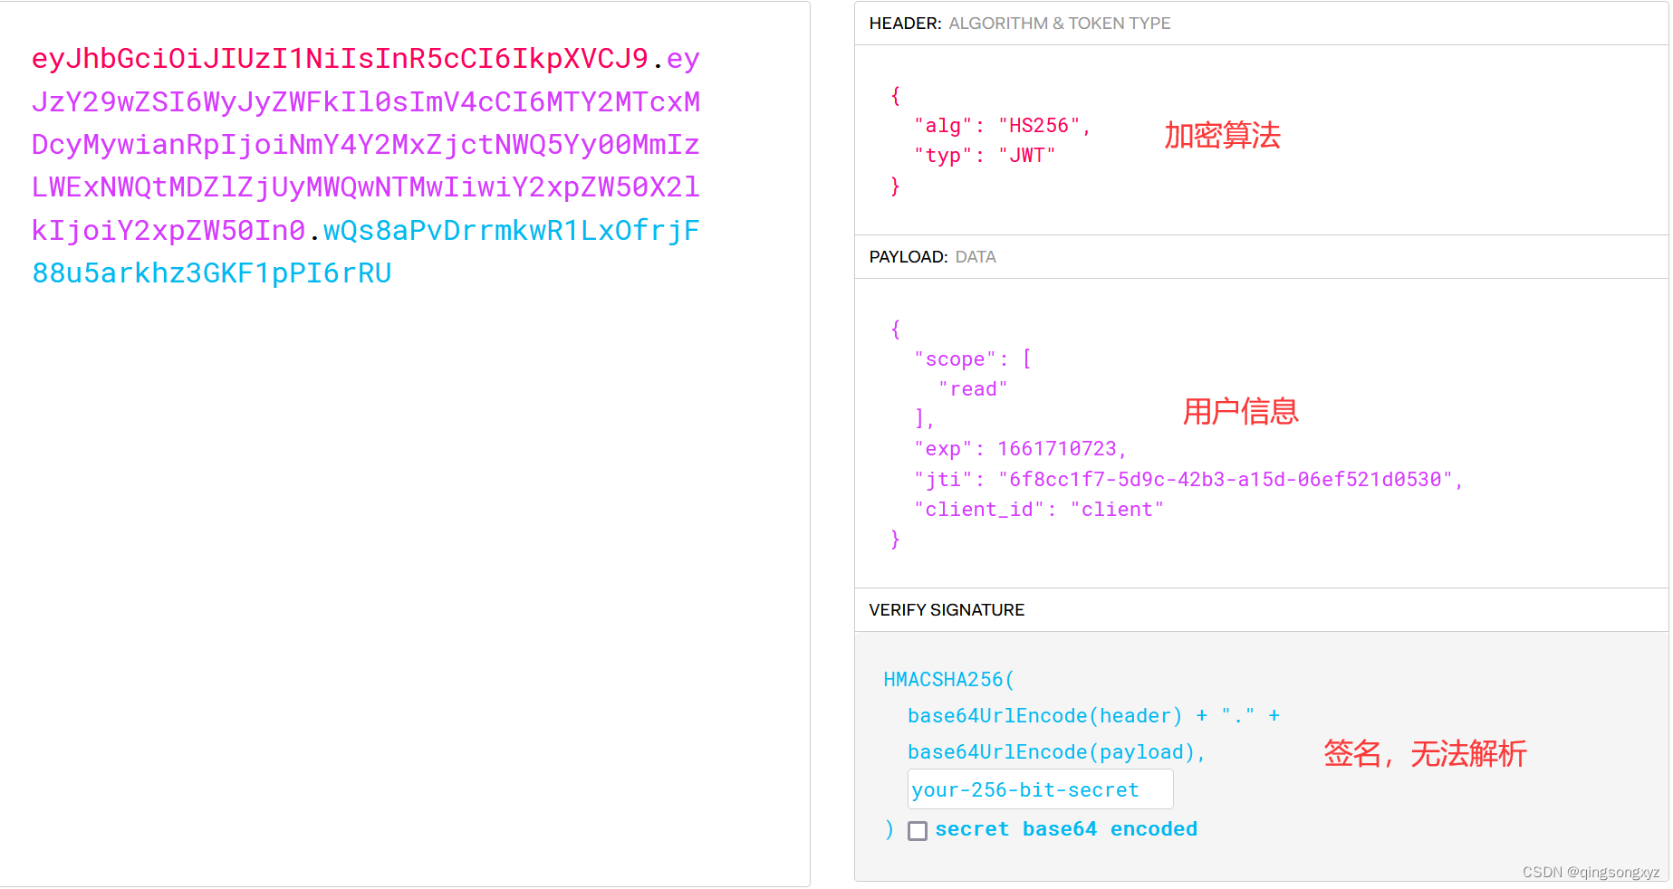
Task: Click the "exp": 1661710723 line
Action: pos(1021,449)
